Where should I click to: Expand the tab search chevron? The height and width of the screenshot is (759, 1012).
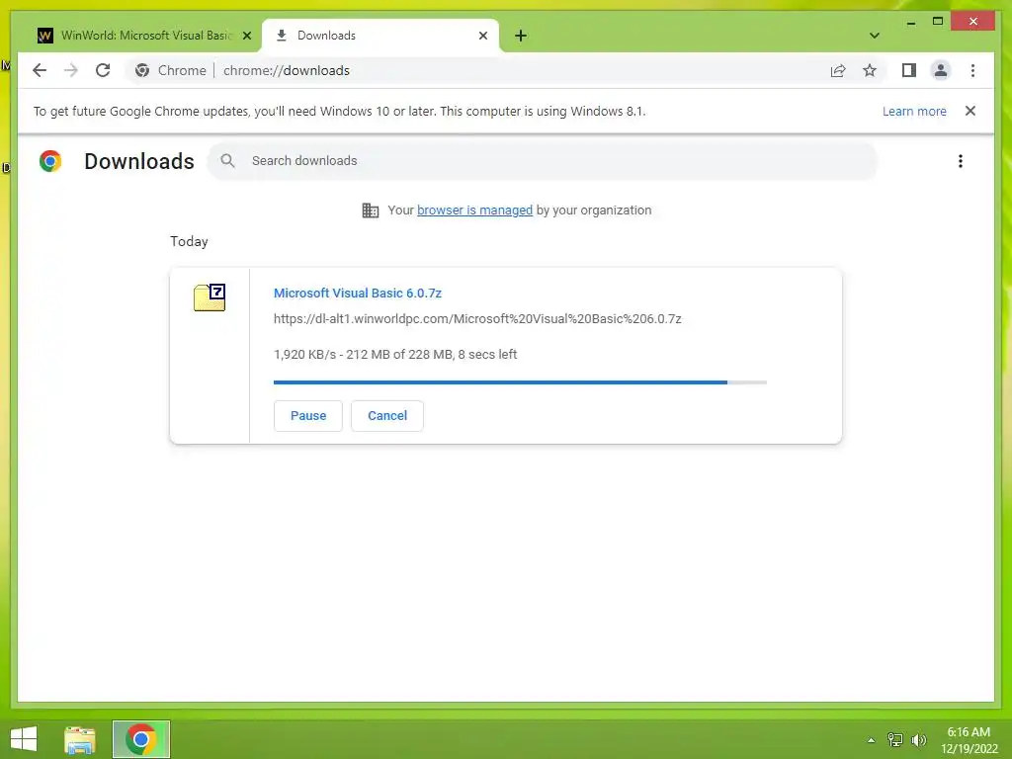pyautogui.click(x=874, y=36)
